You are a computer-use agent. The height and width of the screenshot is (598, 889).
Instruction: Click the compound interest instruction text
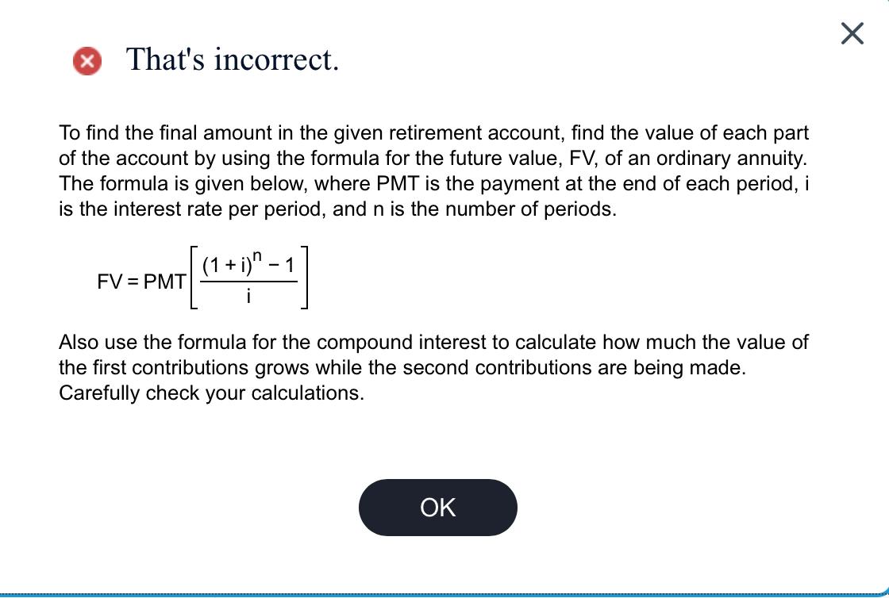tap(433, 367)
